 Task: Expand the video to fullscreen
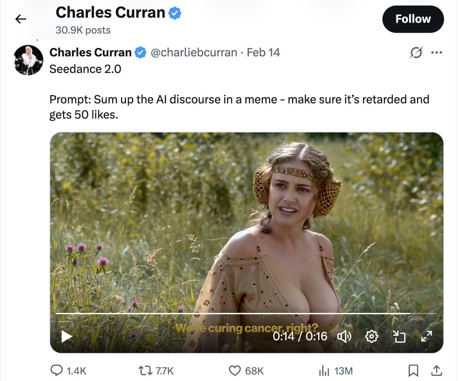pos(426,336)
